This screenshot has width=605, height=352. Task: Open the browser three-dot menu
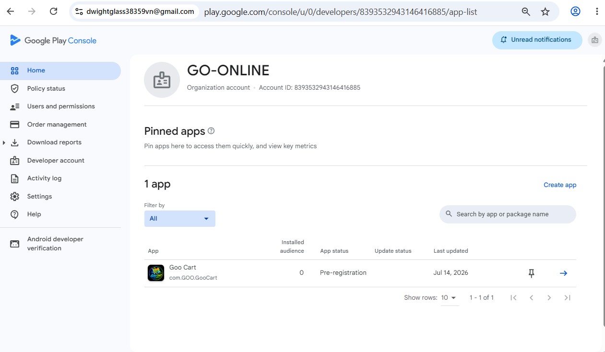(x=596, y=12)
